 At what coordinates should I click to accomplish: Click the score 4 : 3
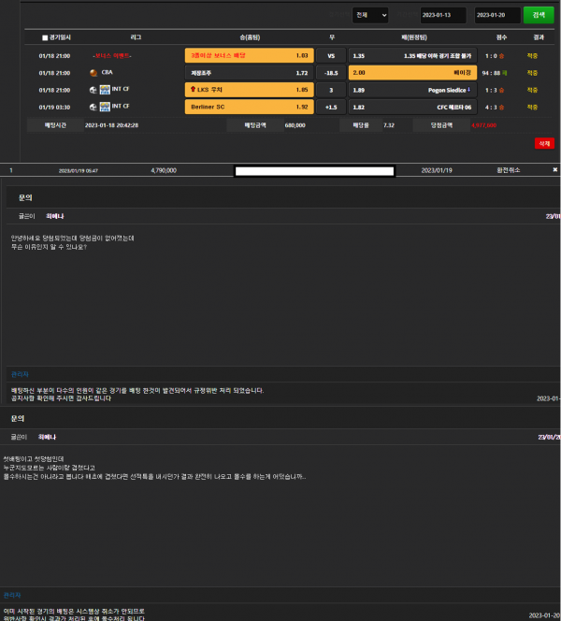coord(491,107)
